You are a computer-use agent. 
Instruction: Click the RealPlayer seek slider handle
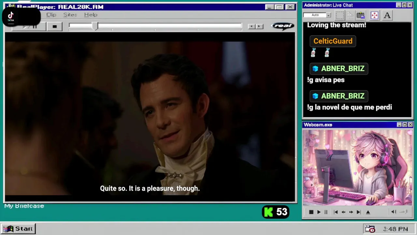pyautogui.click(x=95, y=26)
